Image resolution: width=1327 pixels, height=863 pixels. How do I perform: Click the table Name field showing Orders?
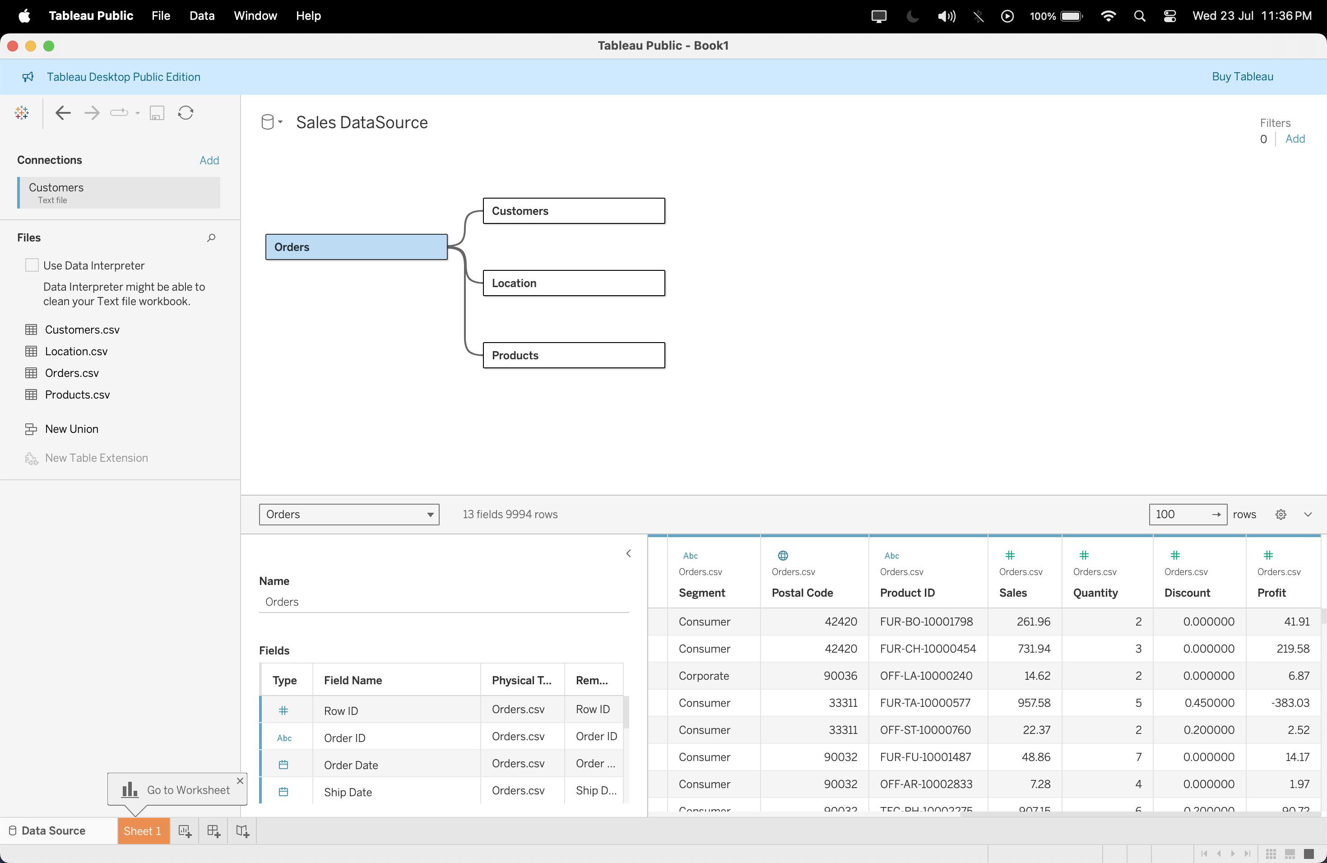(x=444, y=602)
